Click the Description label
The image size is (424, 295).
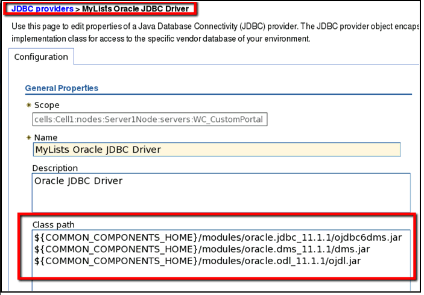pos(55,168)
